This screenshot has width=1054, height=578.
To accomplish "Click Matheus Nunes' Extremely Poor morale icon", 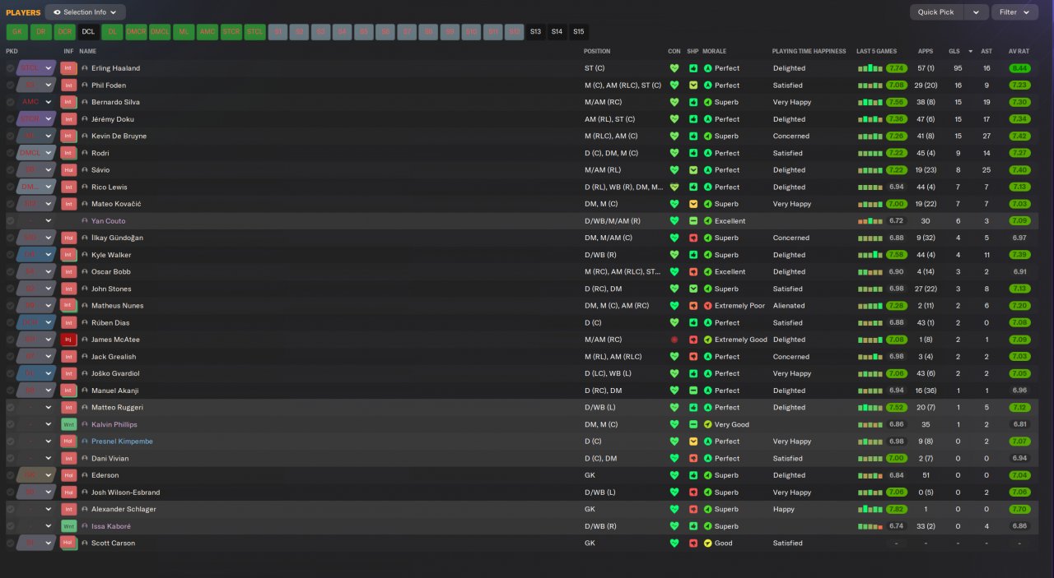I will pyautogui.click(x=707, y=306).
